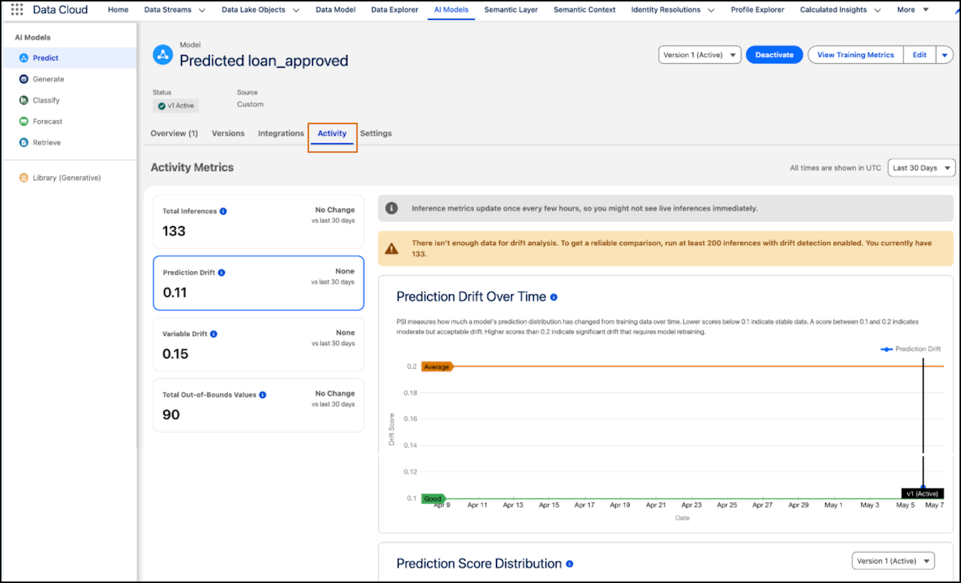This screenshot has height=583, width=961.
Task: Click the Variable Drift info icon
Action: (213, 334)
